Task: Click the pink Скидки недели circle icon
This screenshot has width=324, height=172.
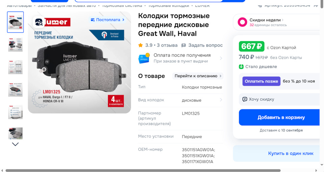Action: 242,22
